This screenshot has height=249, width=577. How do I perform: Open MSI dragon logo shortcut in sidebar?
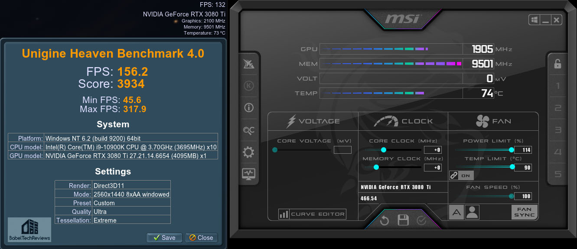click(249, 64)
